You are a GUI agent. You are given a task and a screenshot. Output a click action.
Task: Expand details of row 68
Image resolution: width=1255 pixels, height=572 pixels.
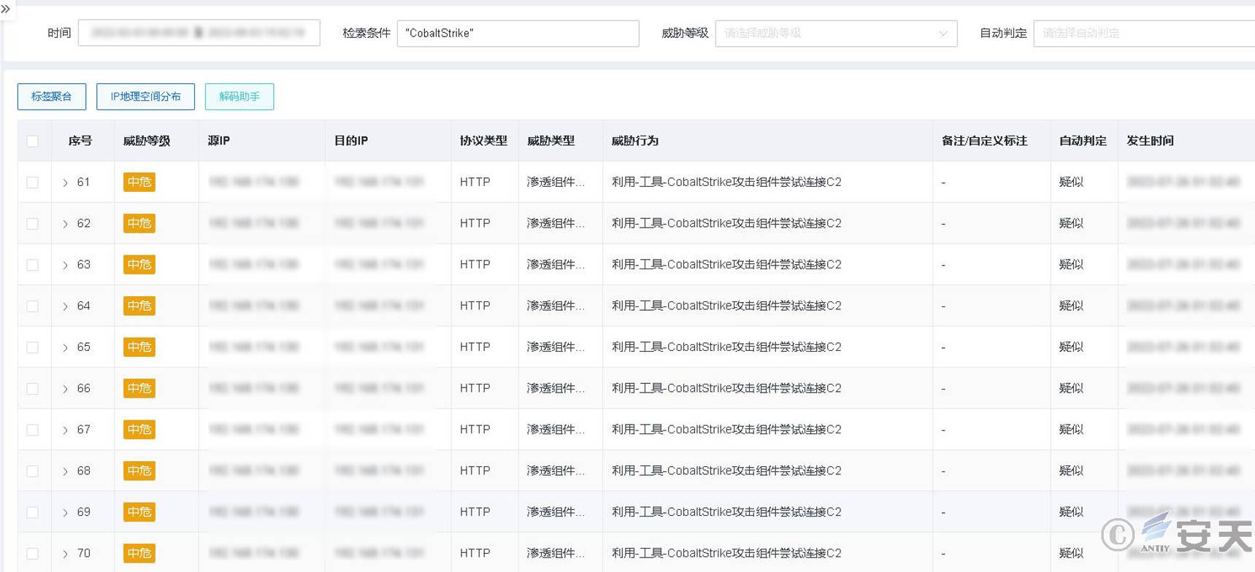[x=65, y=471]
